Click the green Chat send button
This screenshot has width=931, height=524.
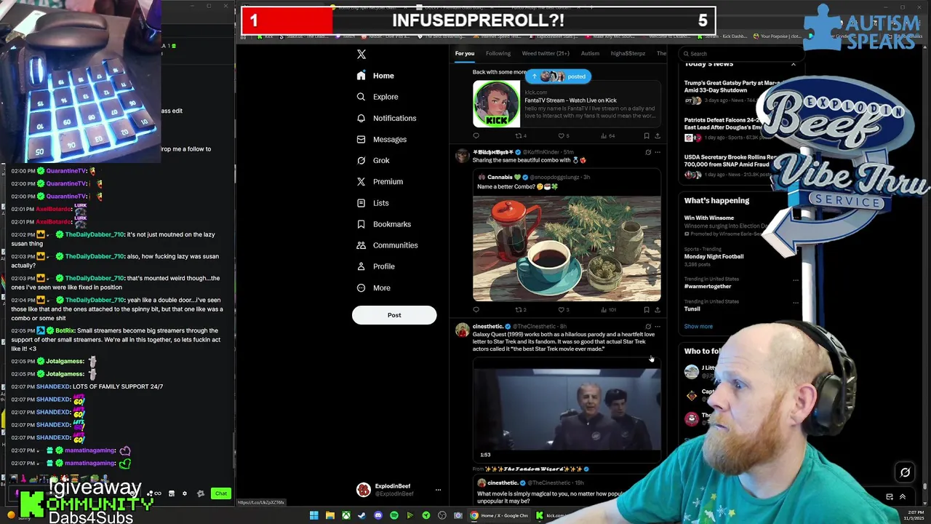point(221,493)
